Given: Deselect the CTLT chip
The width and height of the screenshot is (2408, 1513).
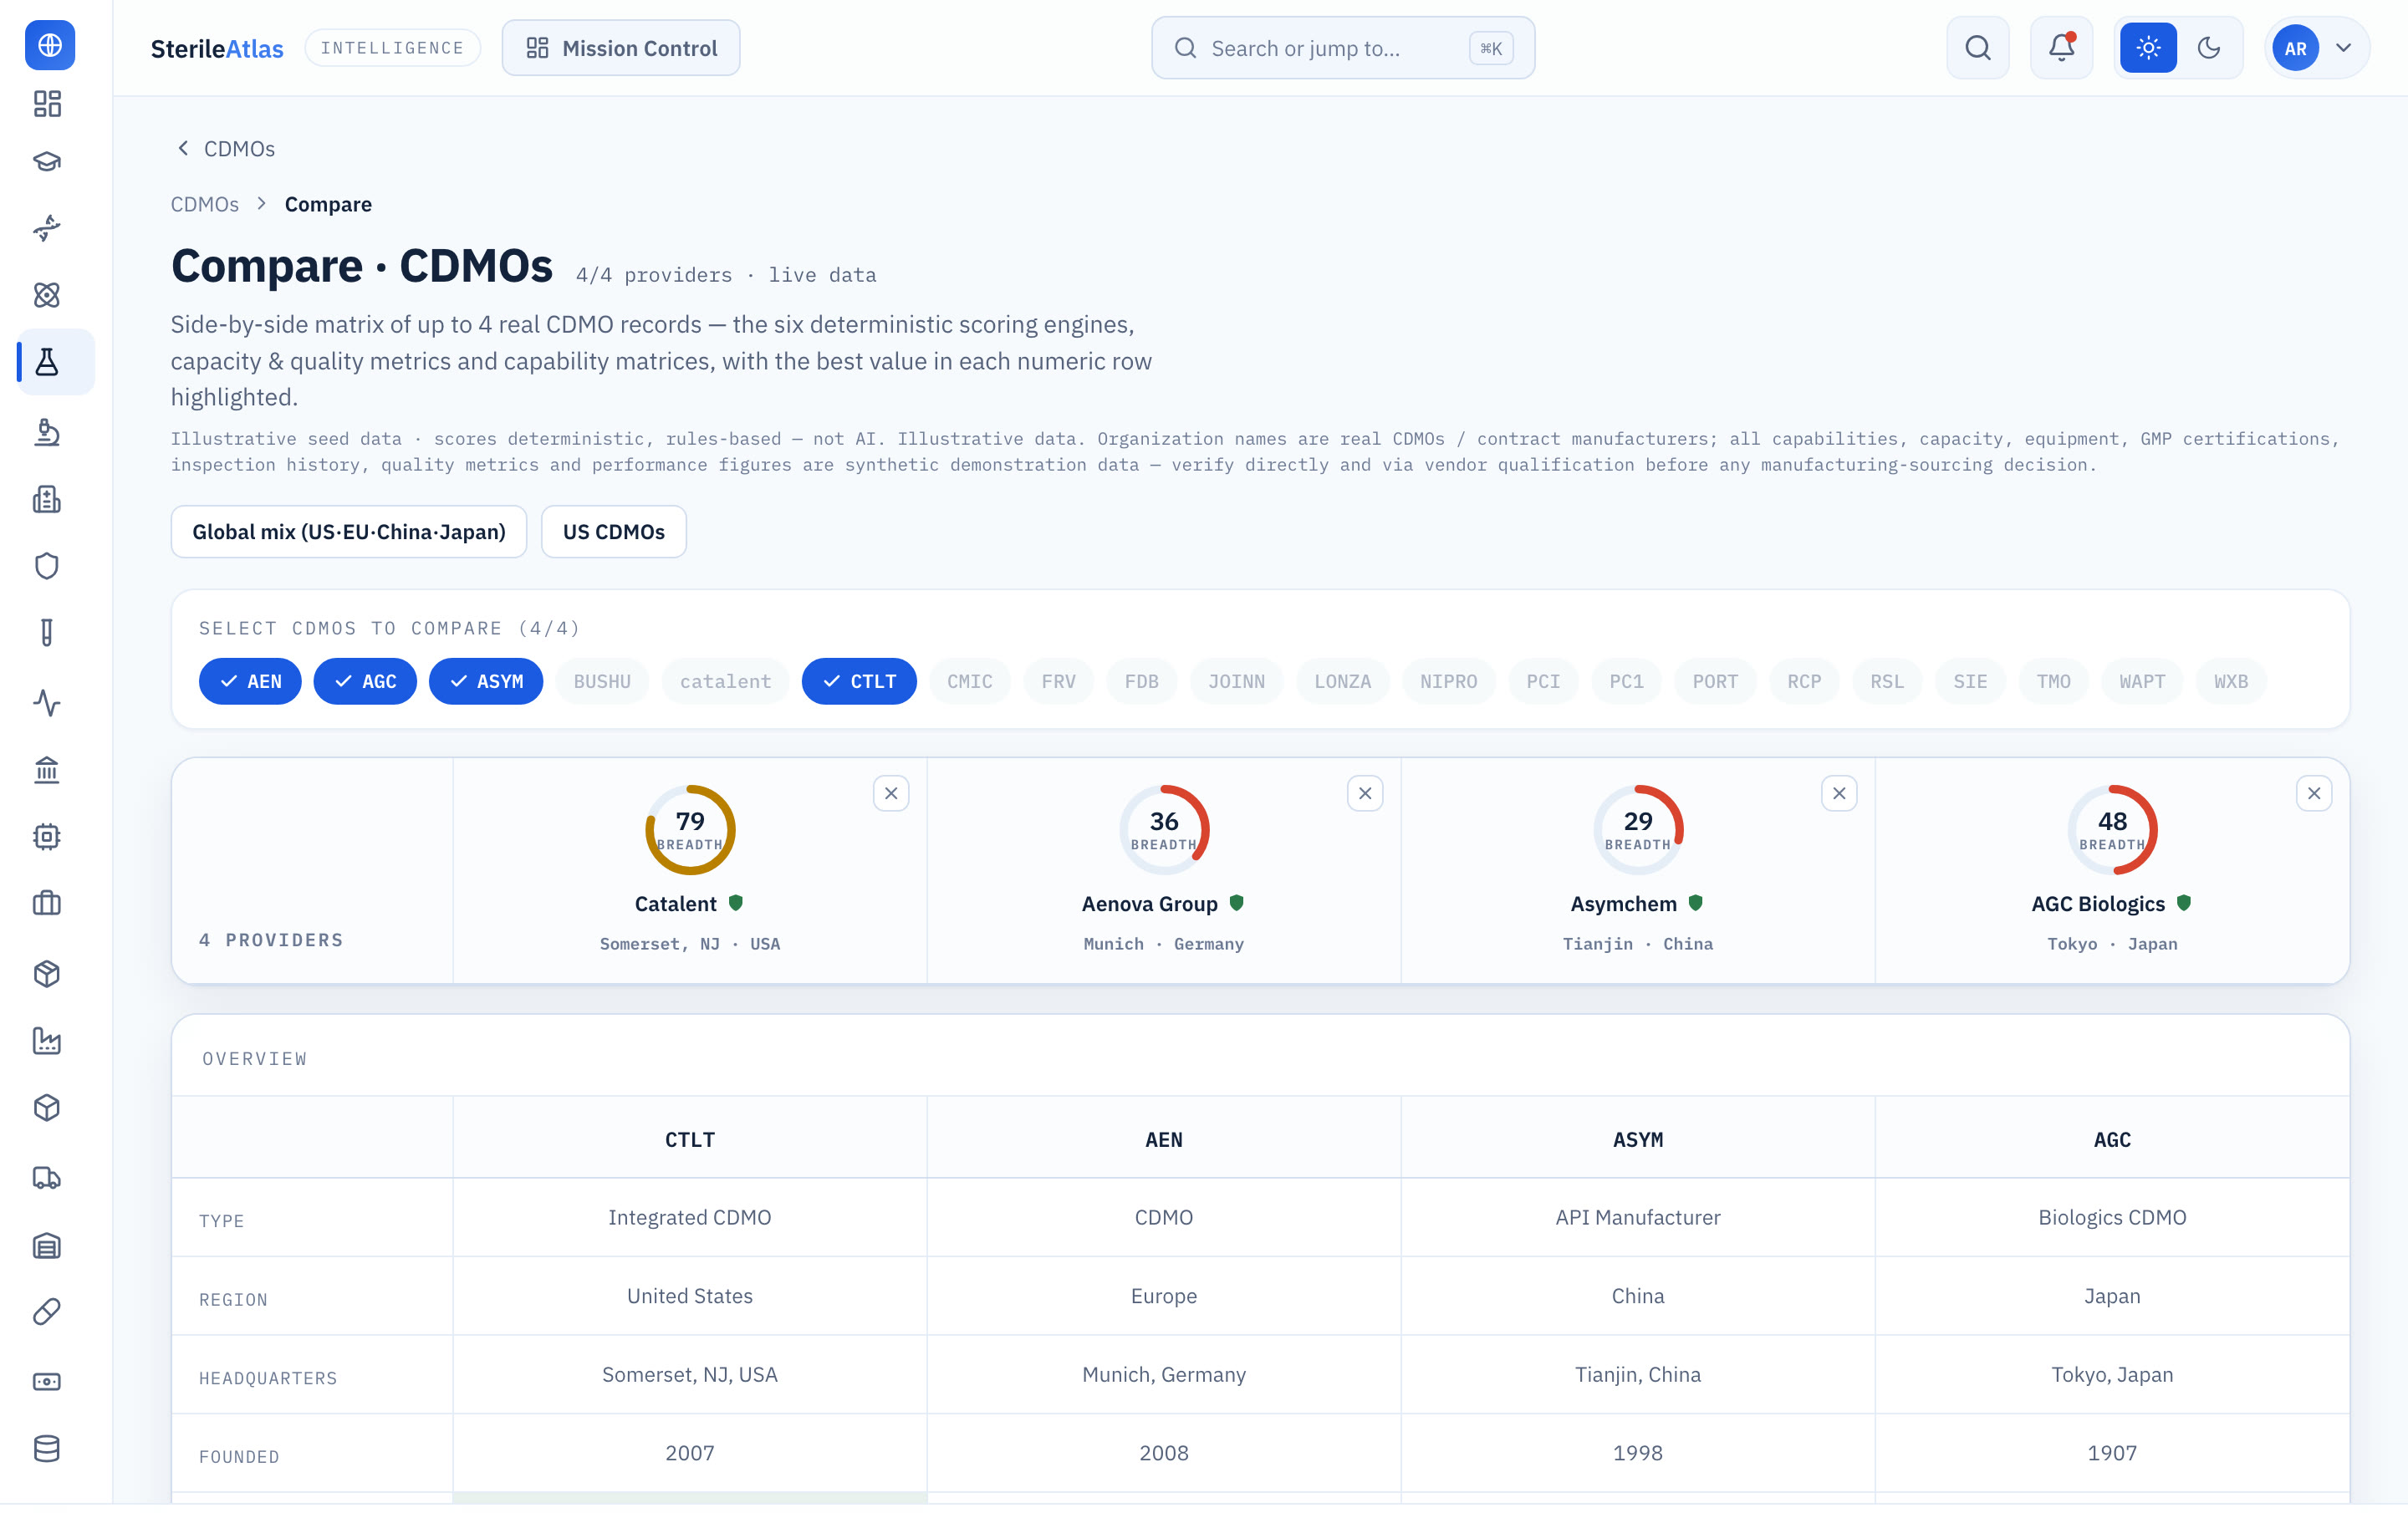Looking at the screenshot, I should tap(859, 681).
